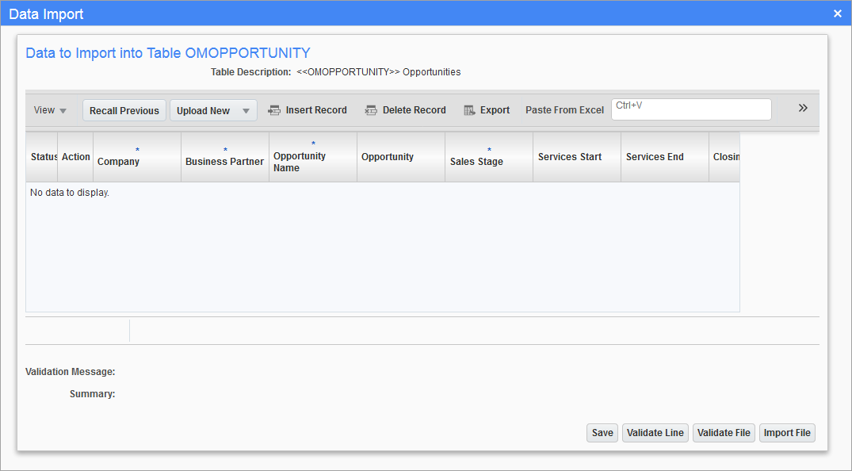Close the Data Import dialog
Image resolution: width=852 pixels, height=471 pixels.
click(x=838, y=13)
